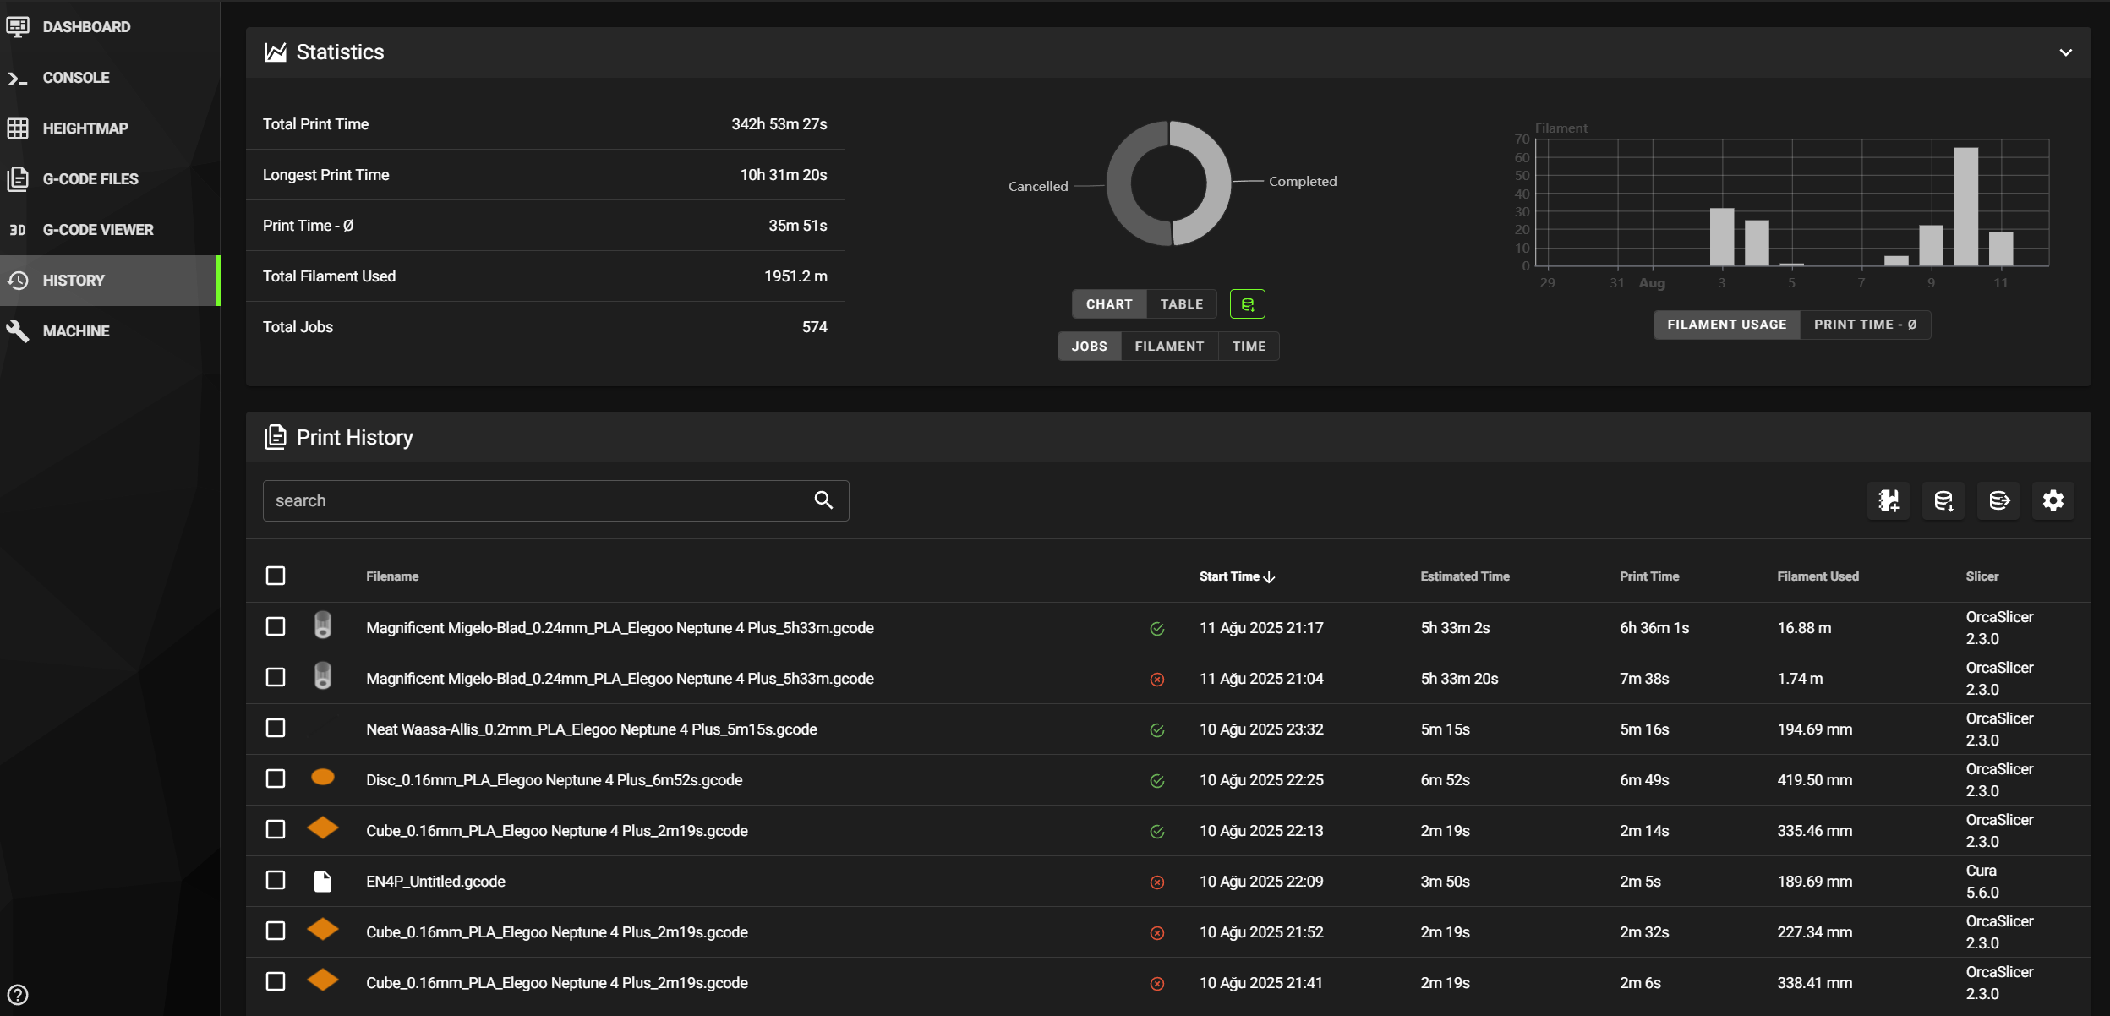The width and height of the screenshot is (2110, 1016).
Task: Click the Time button under donut chart
Action: (1249, 347)
